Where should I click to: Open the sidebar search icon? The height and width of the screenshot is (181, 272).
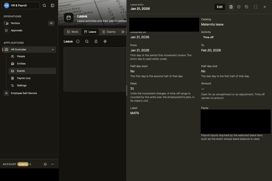[x=45, y=5]
